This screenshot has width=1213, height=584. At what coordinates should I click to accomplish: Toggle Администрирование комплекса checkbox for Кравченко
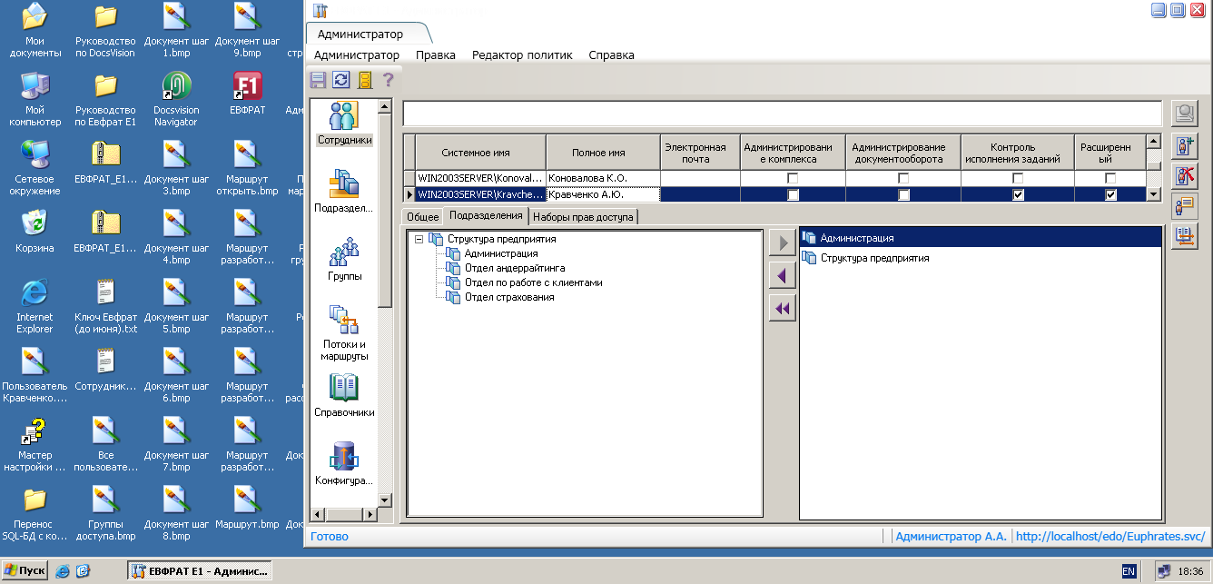click(793, 194)
